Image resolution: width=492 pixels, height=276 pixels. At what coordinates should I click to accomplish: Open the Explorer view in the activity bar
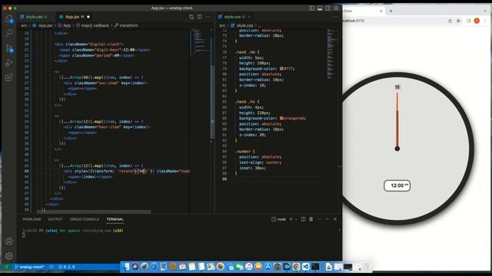9,18
